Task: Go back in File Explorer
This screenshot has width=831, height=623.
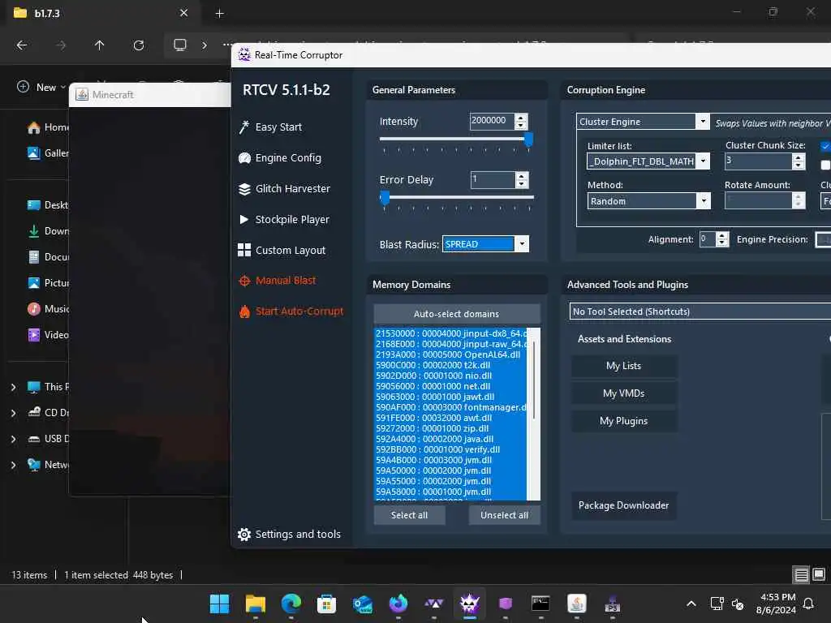Action: pos(22,45)
